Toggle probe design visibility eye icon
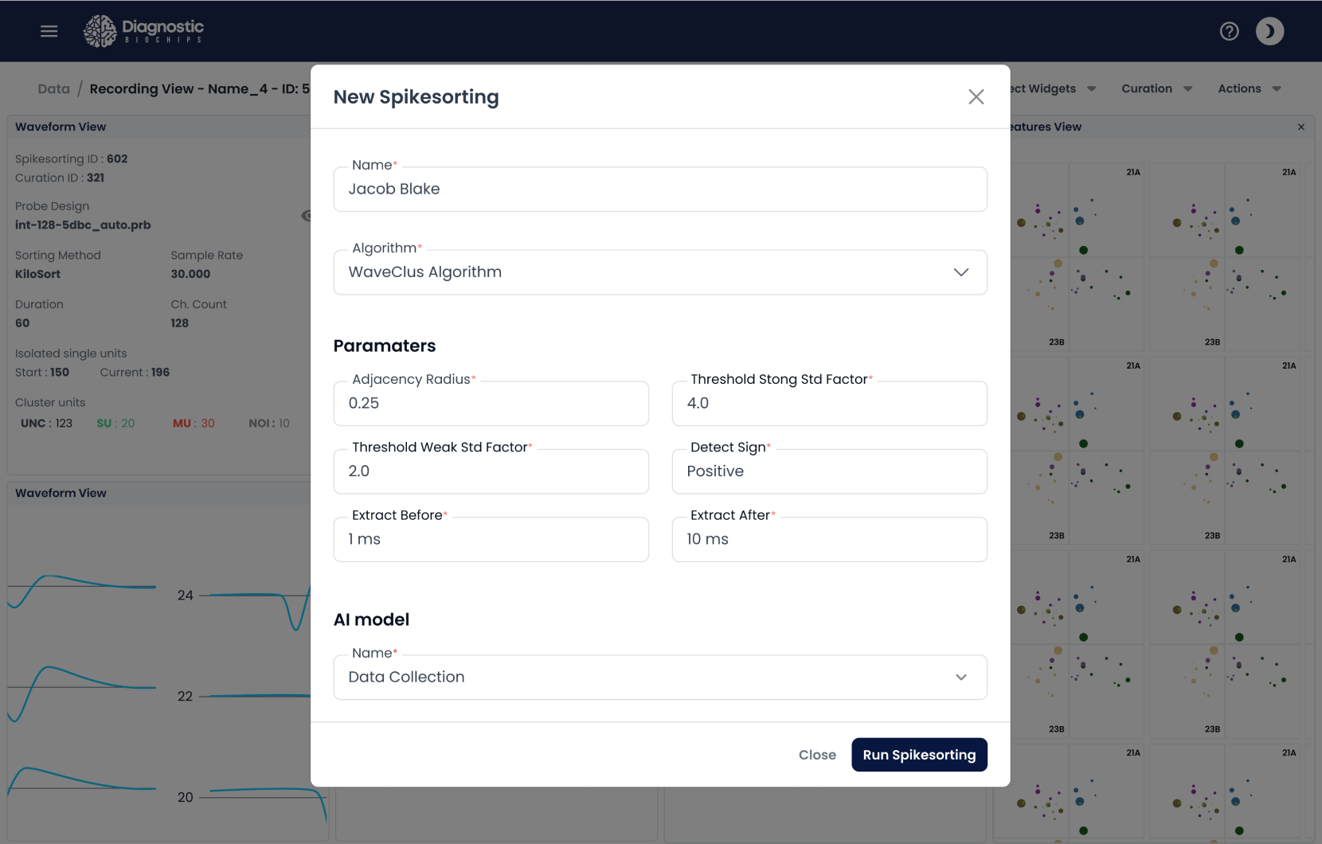The height and width of the screenshot is (844, 1322). pyautogui.click(x=307, y=216)
